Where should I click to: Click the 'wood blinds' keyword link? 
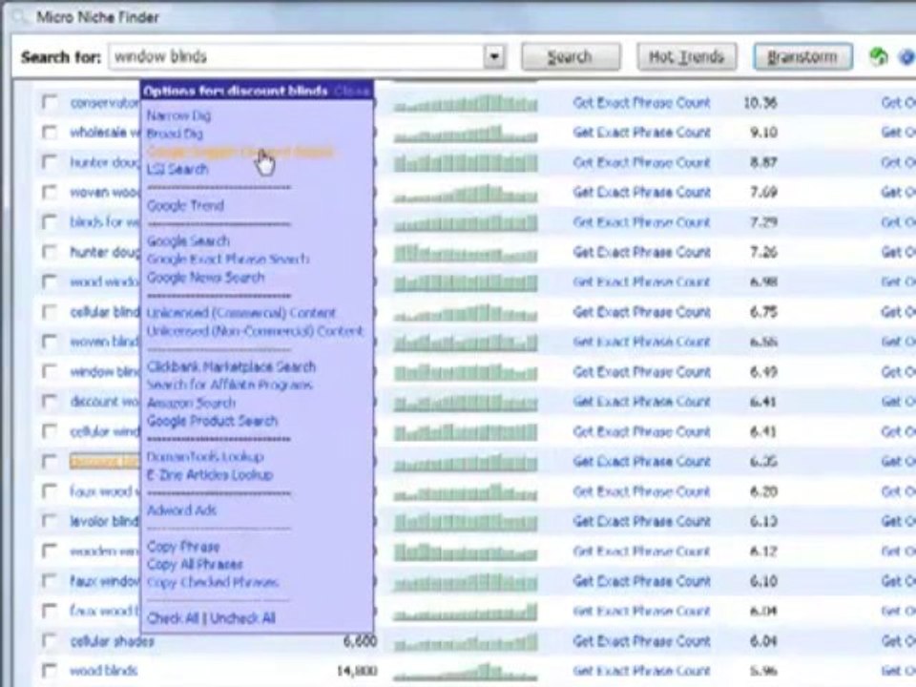coord(103,670)
